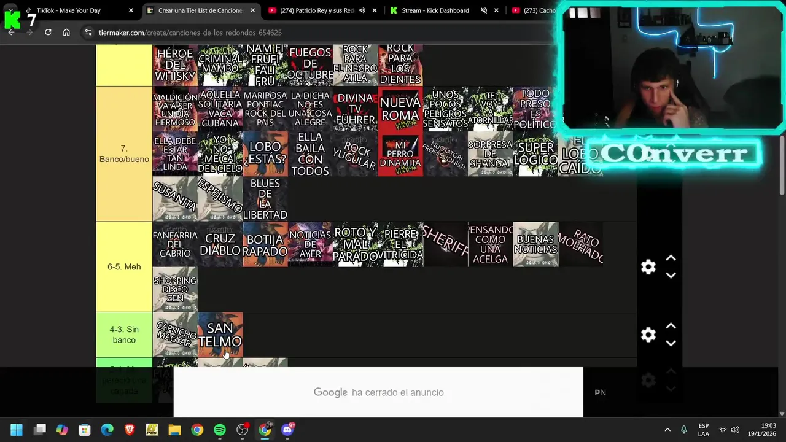Focus the active Chrome window with profile badge
This screenshot has width=786, height=442.
point(265,430)
